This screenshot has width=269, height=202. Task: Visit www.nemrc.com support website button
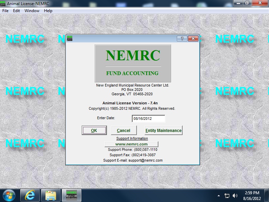[x=131, y=144]
